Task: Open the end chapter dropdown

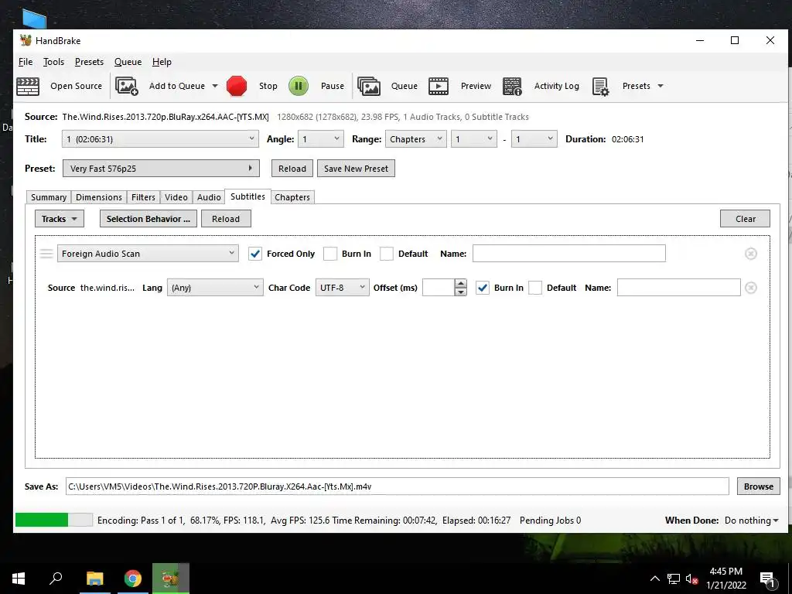Action: pyautogui.click(x=534, y=139)
